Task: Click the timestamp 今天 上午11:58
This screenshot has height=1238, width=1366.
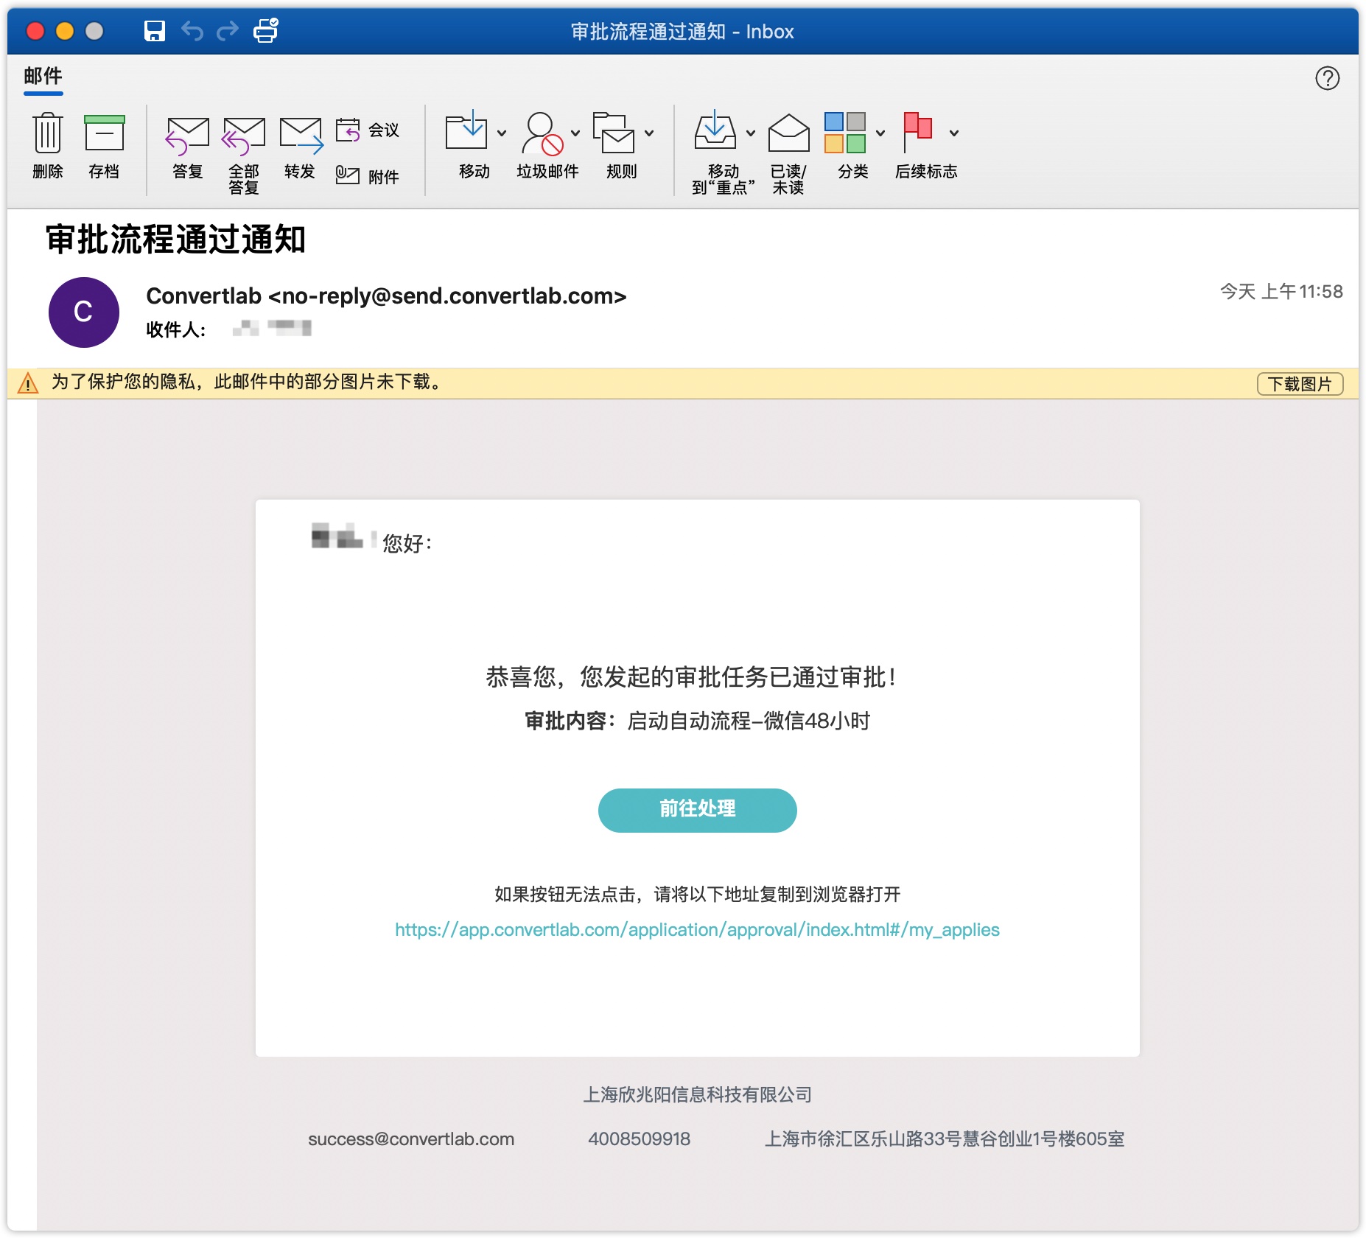Action: 1281,292
